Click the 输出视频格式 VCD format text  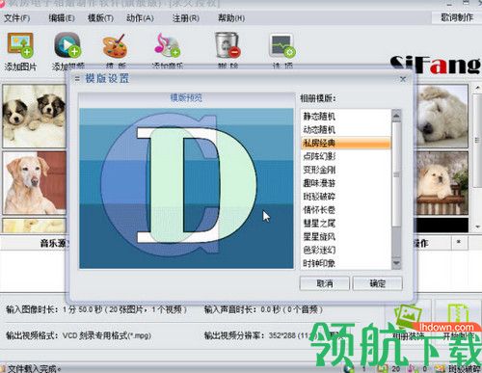78,335
